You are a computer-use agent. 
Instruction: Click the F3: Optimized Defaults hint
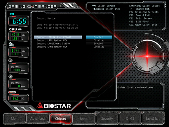(x=144, y=12)
